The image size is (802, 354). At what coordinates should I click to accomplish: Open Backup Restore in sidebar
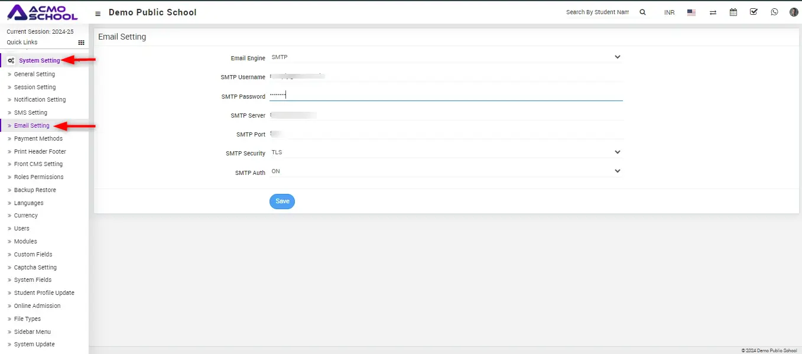point(35,190)
